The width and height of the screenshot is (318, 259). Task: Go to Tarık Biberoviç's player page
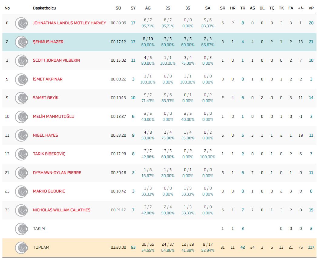click(49, 154)
